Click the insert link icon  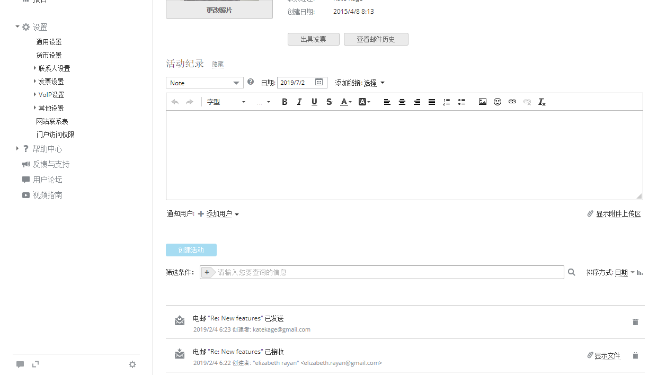pos(512,102)
